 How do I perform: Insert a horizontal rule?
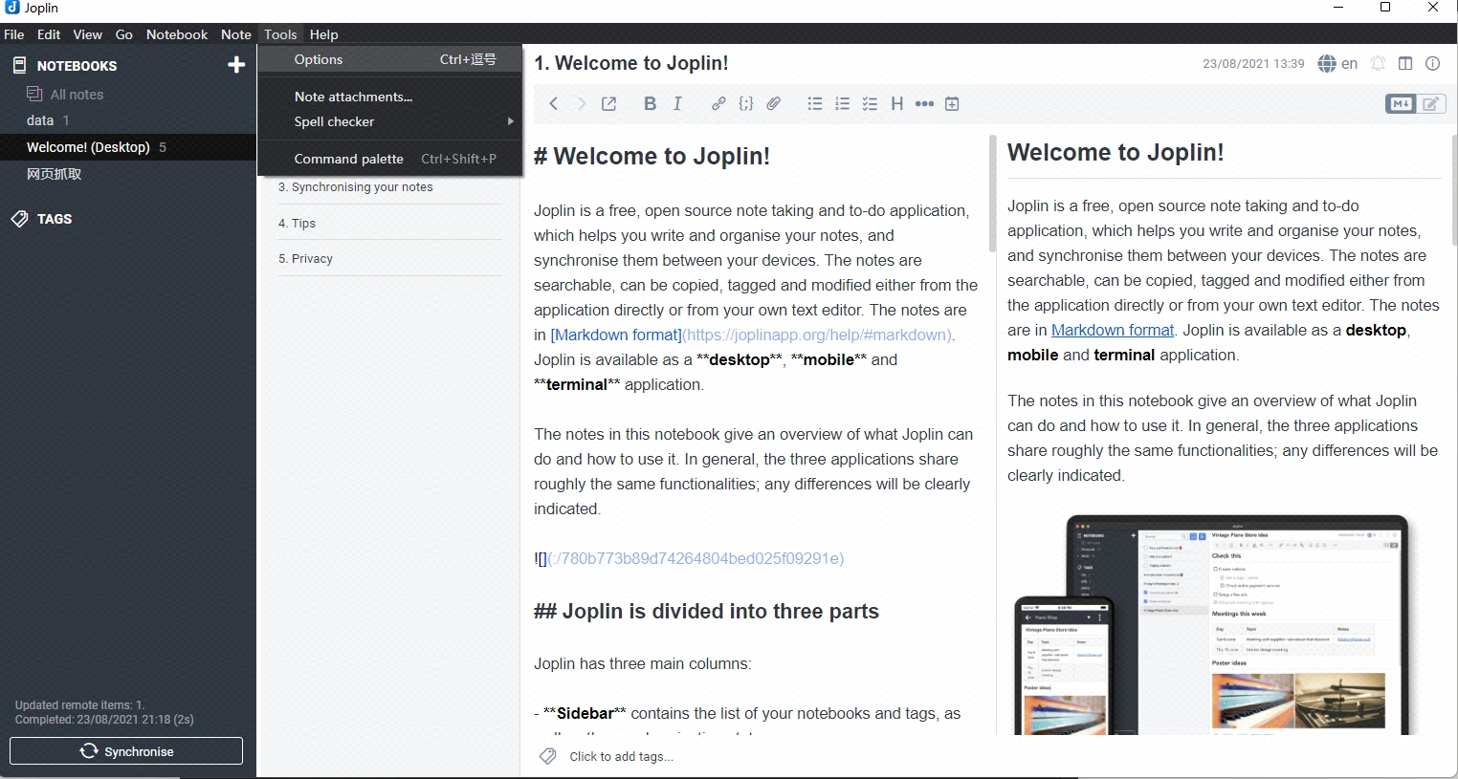coord(924,104)
